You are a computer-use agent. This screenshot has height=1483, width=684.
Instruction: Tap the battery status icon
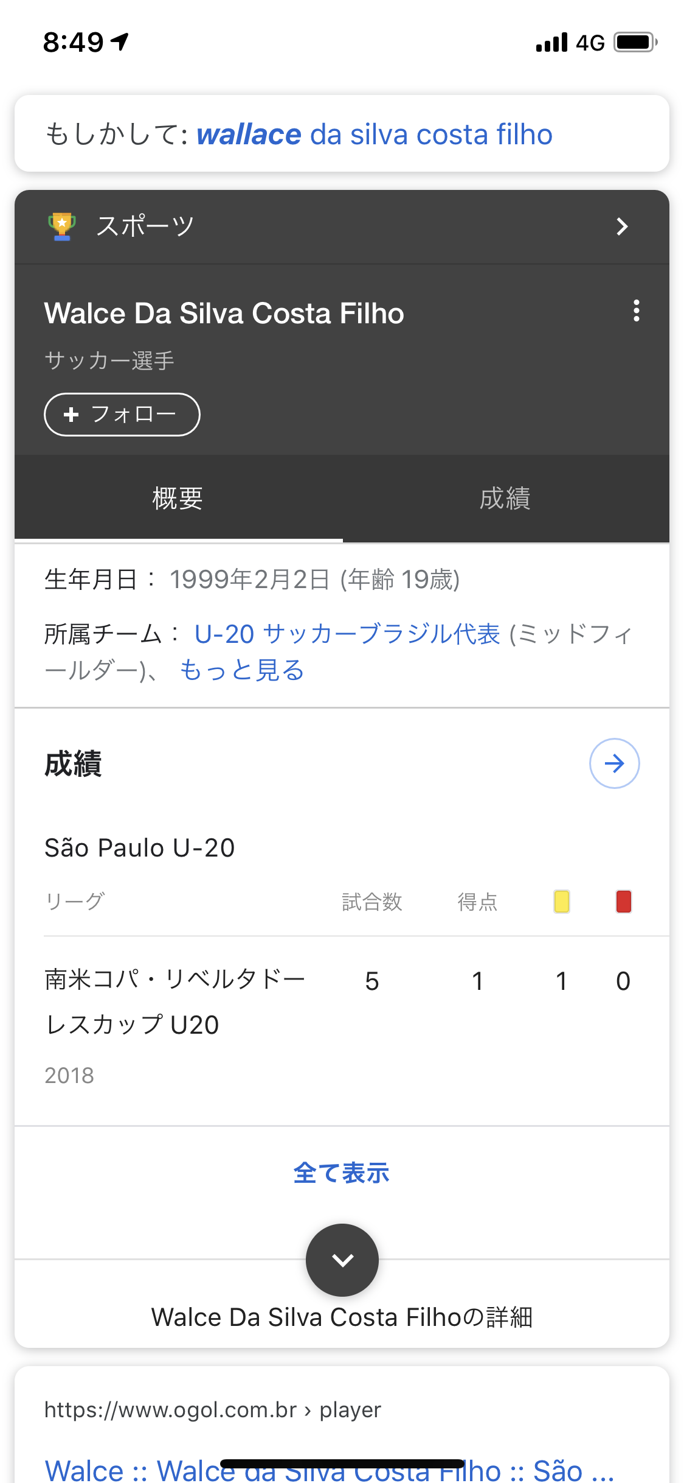pyautogui.click(x=635, y=43)
